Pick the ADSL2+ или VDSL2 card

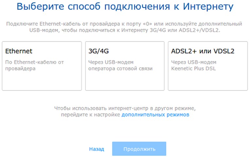coord(208,66)
